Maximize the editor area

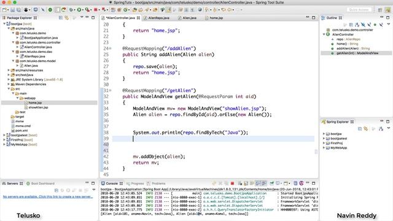click(313, 18)
